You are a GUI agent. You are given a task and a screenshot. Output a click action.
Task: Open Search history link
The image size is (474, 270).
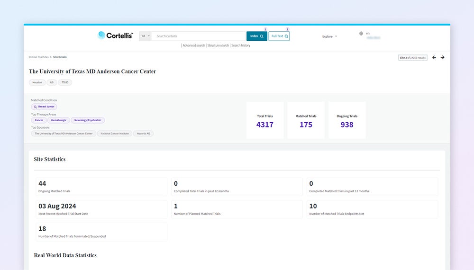[241, 45]
